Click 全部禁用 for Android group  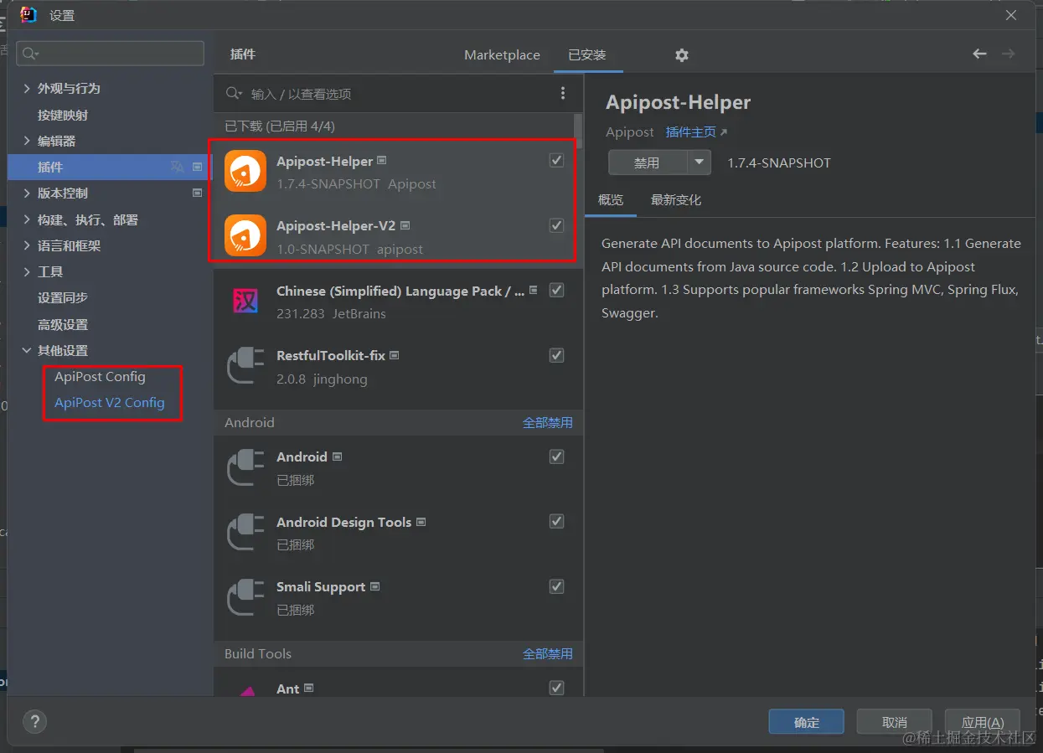click(x=548, y=423)
